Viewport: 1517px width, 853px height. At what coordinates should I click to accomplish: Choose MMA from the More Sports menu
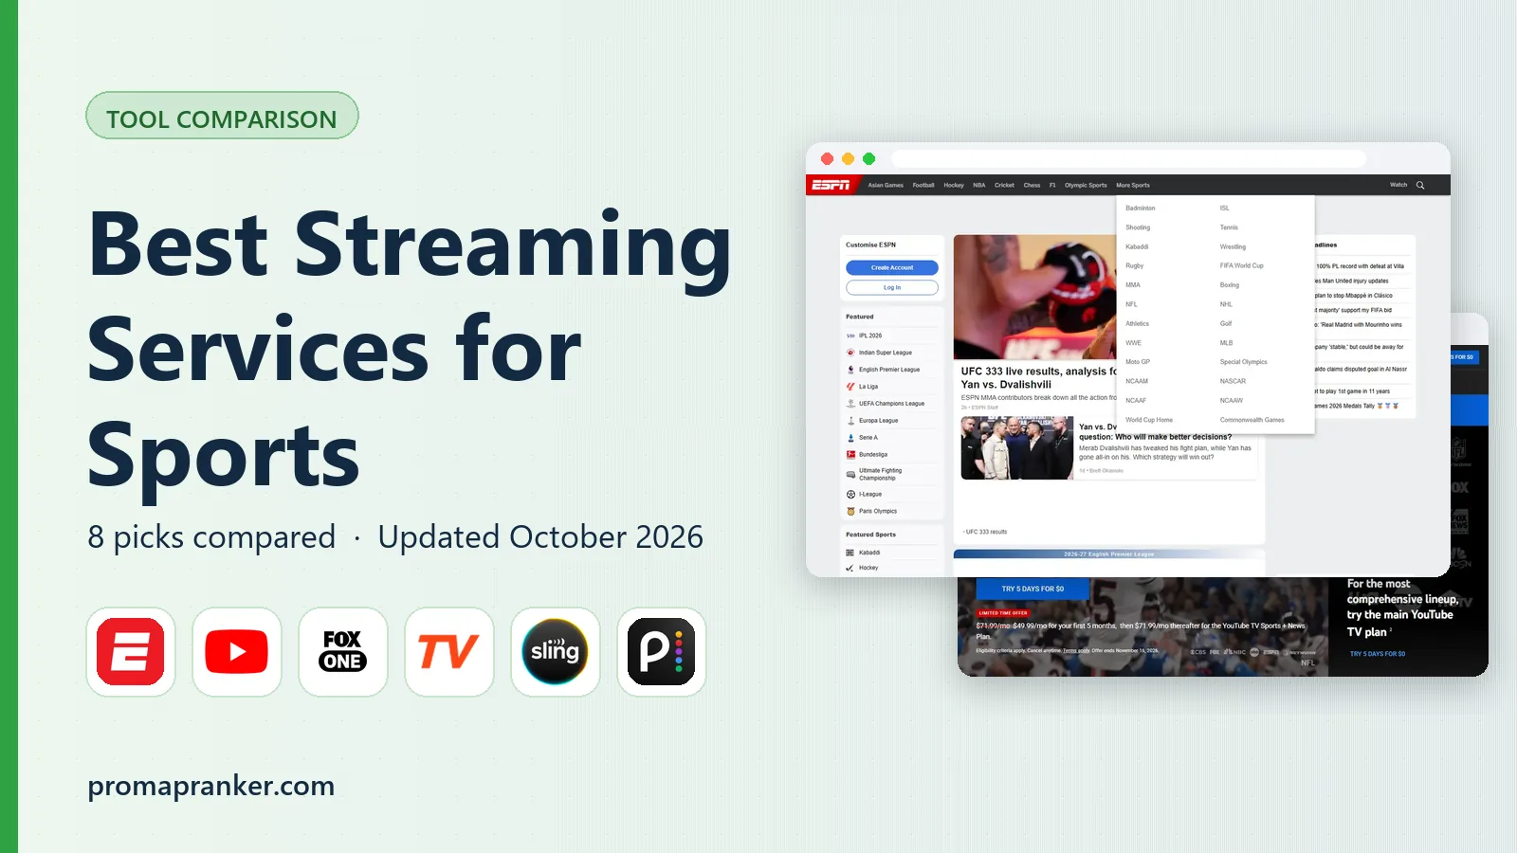click(1133, 285)
